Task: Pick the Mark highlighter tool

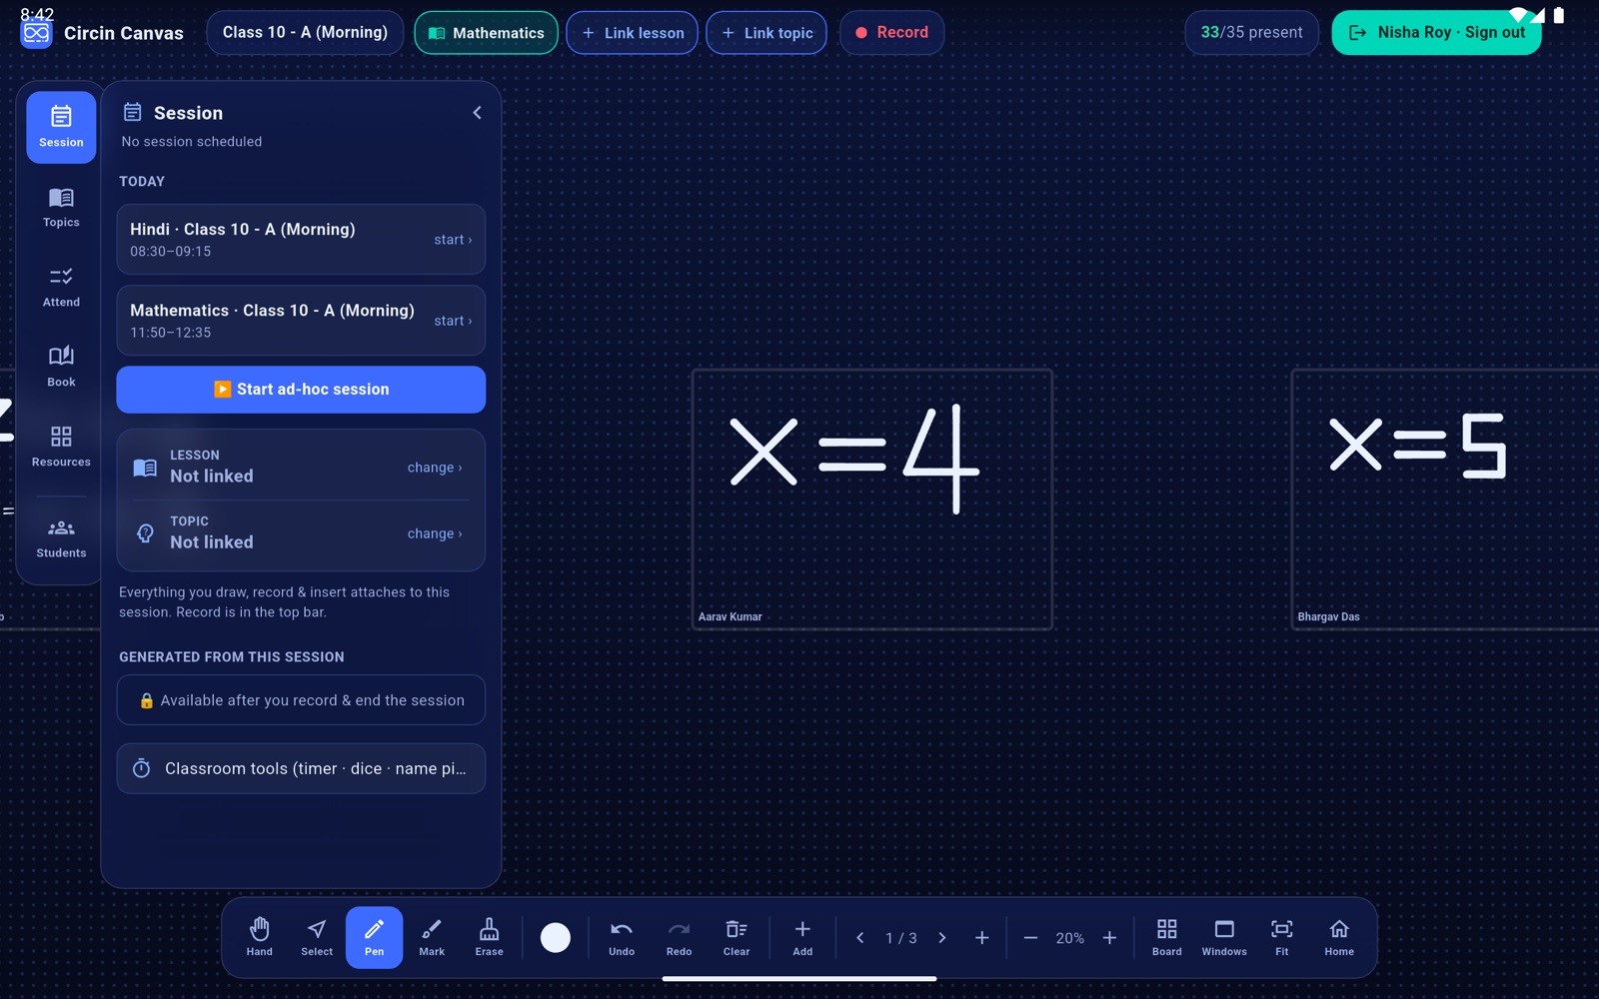Action: pyautogui.click(x=432, y=937)
